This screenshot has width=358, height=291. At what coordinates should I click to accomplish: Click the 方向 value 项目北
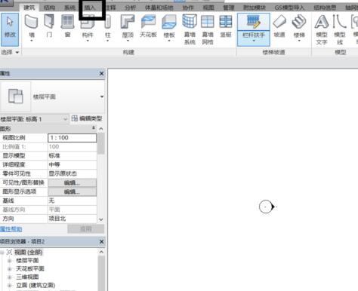73,219
